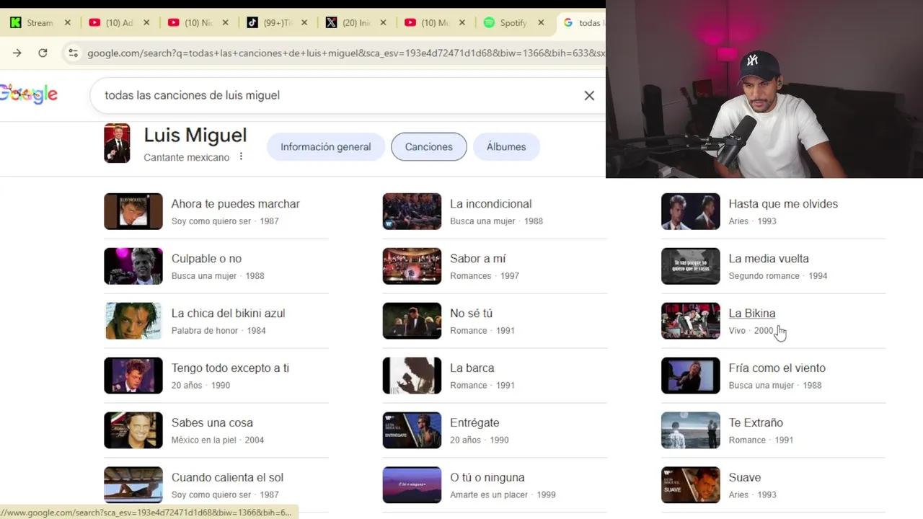Open song La chica del bikini azul
This screenshot has height=519, width=923.
[228, 314]
